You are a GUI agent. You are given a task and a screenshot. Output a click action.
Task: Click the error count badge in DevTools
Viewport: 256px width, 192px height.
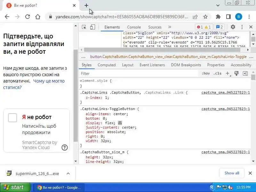click(x=200, y=27)
